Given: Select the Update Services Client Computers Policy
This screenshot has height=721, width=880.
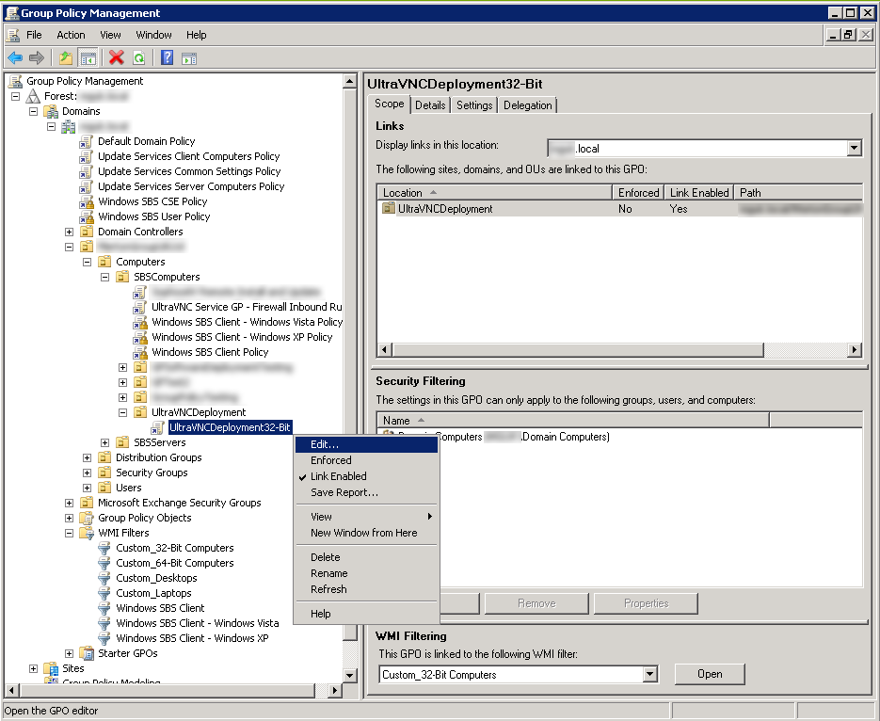Looking at the screenshot, I should 188,156.
